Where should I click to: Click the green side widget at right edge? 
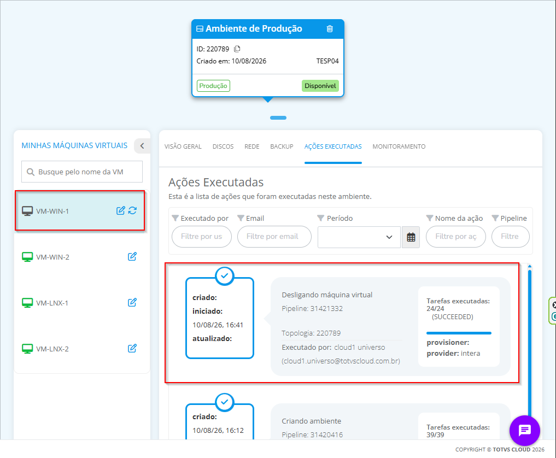(553, 311)
